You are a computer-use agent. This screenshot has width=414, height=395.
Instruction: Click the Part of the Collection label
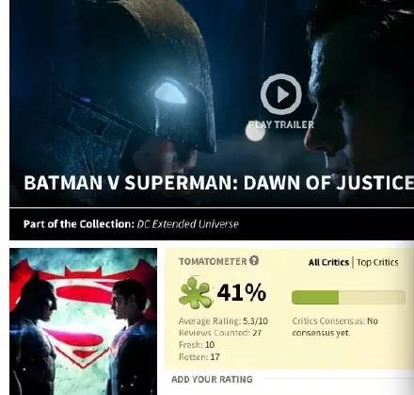point(79,224)
